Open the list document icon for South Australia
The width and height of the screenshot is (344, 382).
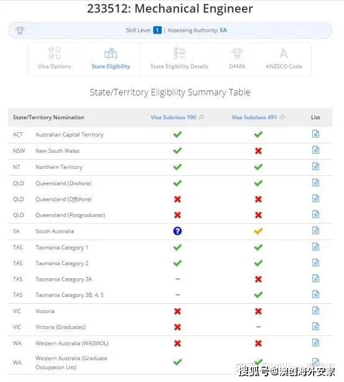tap(315, 230)
